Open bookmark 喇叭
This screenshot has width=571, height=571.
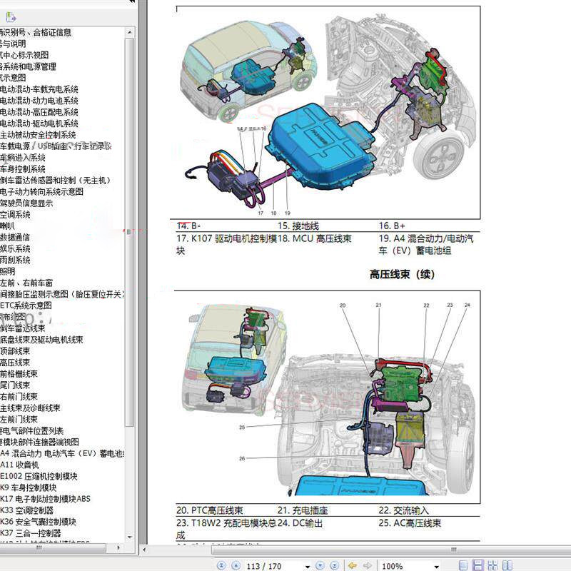[x=7, y=226]
